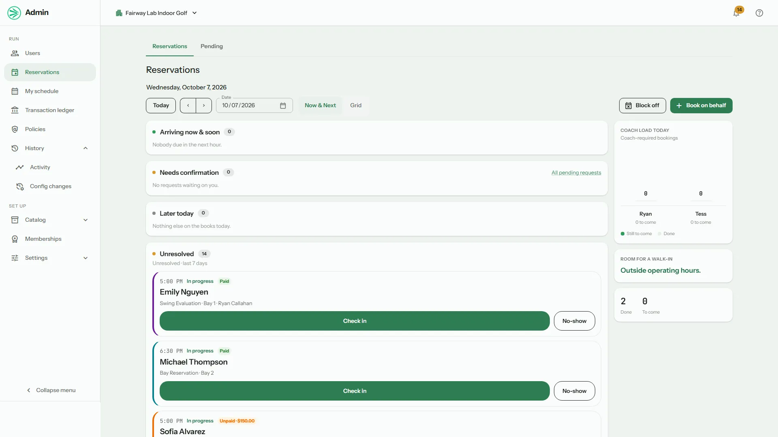
Task: Switch to Grid view
Action: [x=356, y=105]
